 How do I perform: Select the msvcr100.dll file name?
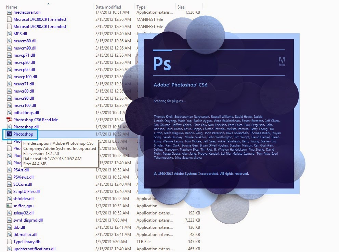coord(25,105)
